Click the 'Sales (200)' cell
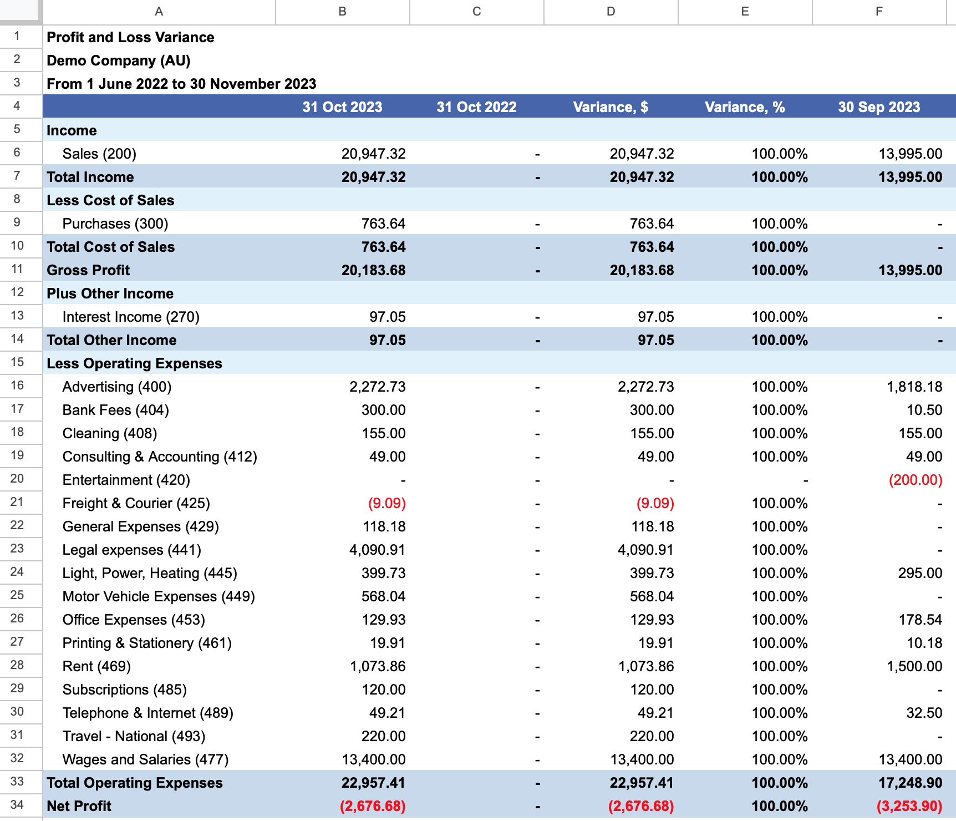Image resolution: width=956 pixels, height=821 pixels. (x=159, y=154)
